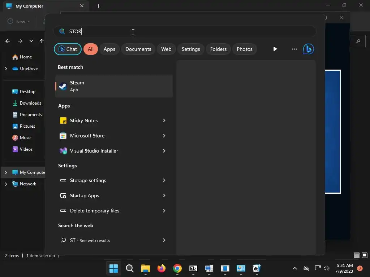Expand Delete temporary files chevron
Screen dimensions: 370x277
coord(164,211)
